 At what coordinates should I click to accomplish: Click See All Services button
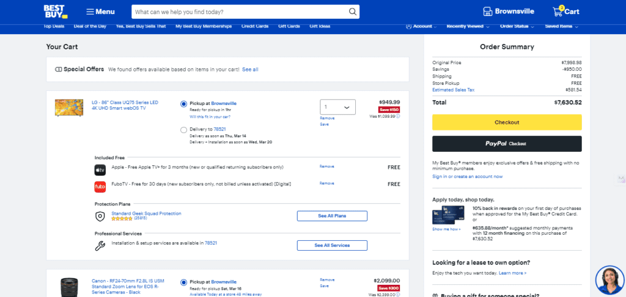coord(332,245)
